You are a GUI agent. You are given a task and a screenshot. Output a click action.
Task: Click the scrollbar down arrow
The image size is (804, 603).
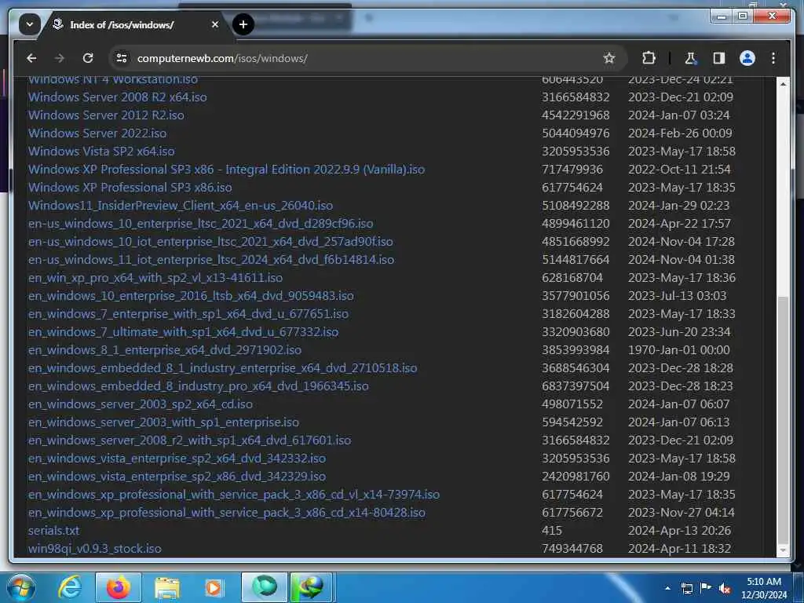pos(783,550)
